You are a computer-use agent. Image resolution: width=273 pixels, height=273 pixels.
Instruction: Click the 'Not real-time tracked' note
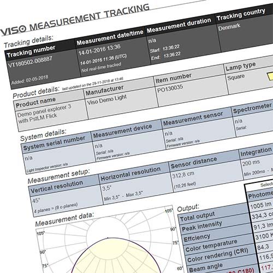[x=101, y=67]
